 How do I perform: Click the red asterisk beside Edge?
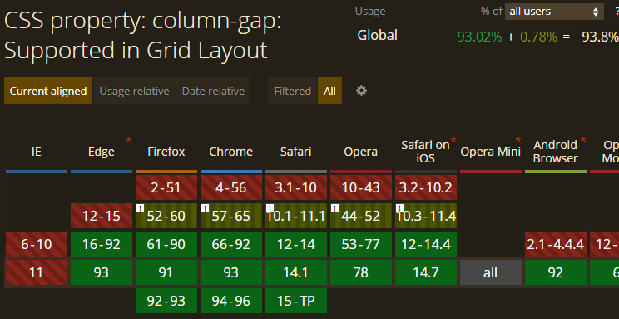click(x=129, y=140)
